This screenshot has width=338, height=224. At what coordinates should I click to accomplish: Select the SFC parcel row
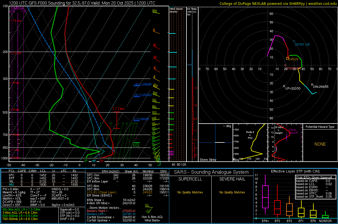click(43, 175)
